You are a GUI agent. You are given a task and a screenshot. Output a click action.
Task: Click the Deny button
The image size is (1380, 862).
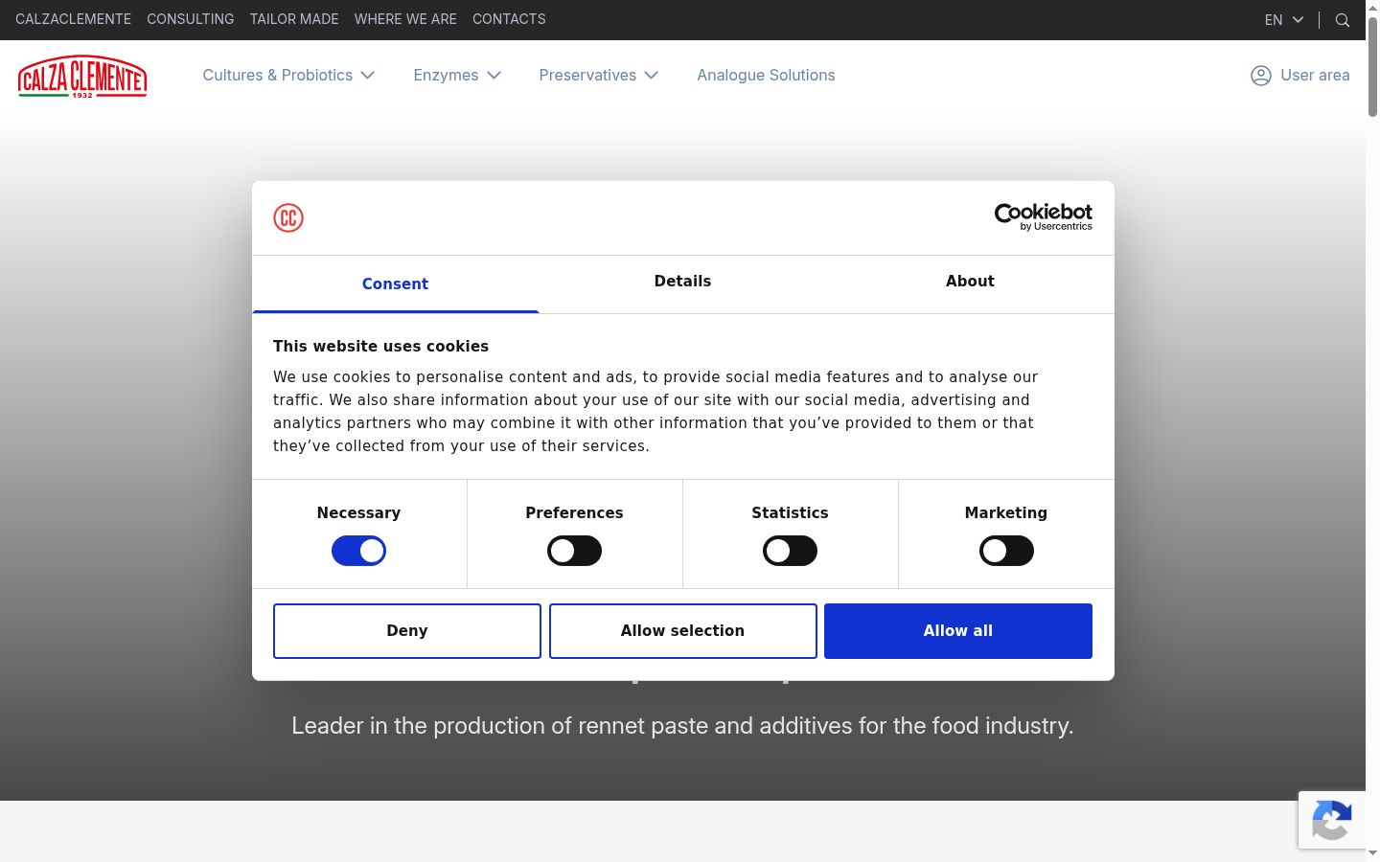pos(407,631)
